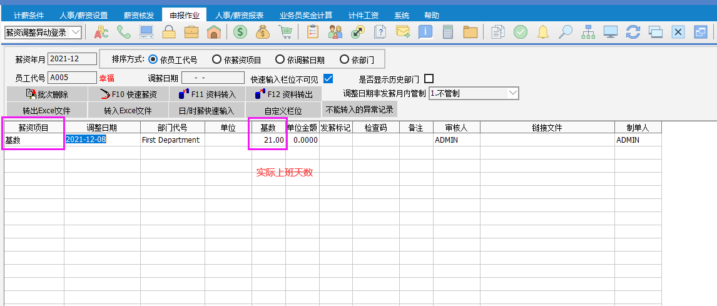Click the green checkmark circle icon
This screenshot has height=306, width=717.
tap(521, 32)
